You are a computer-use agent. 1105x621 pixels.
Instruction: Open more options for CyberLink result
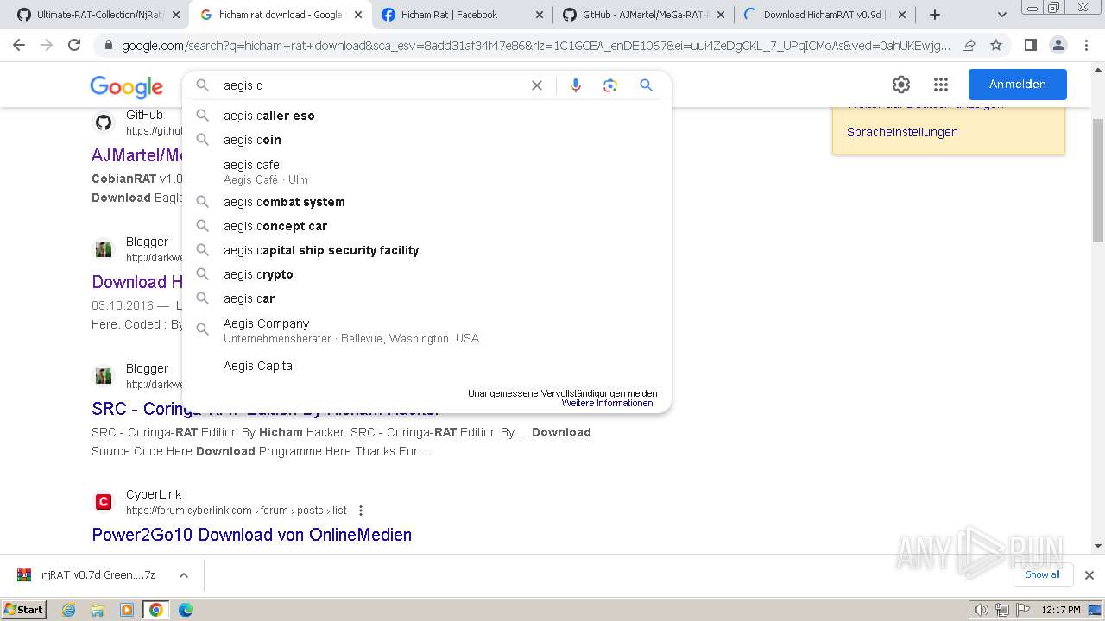[x=361, y=511]
